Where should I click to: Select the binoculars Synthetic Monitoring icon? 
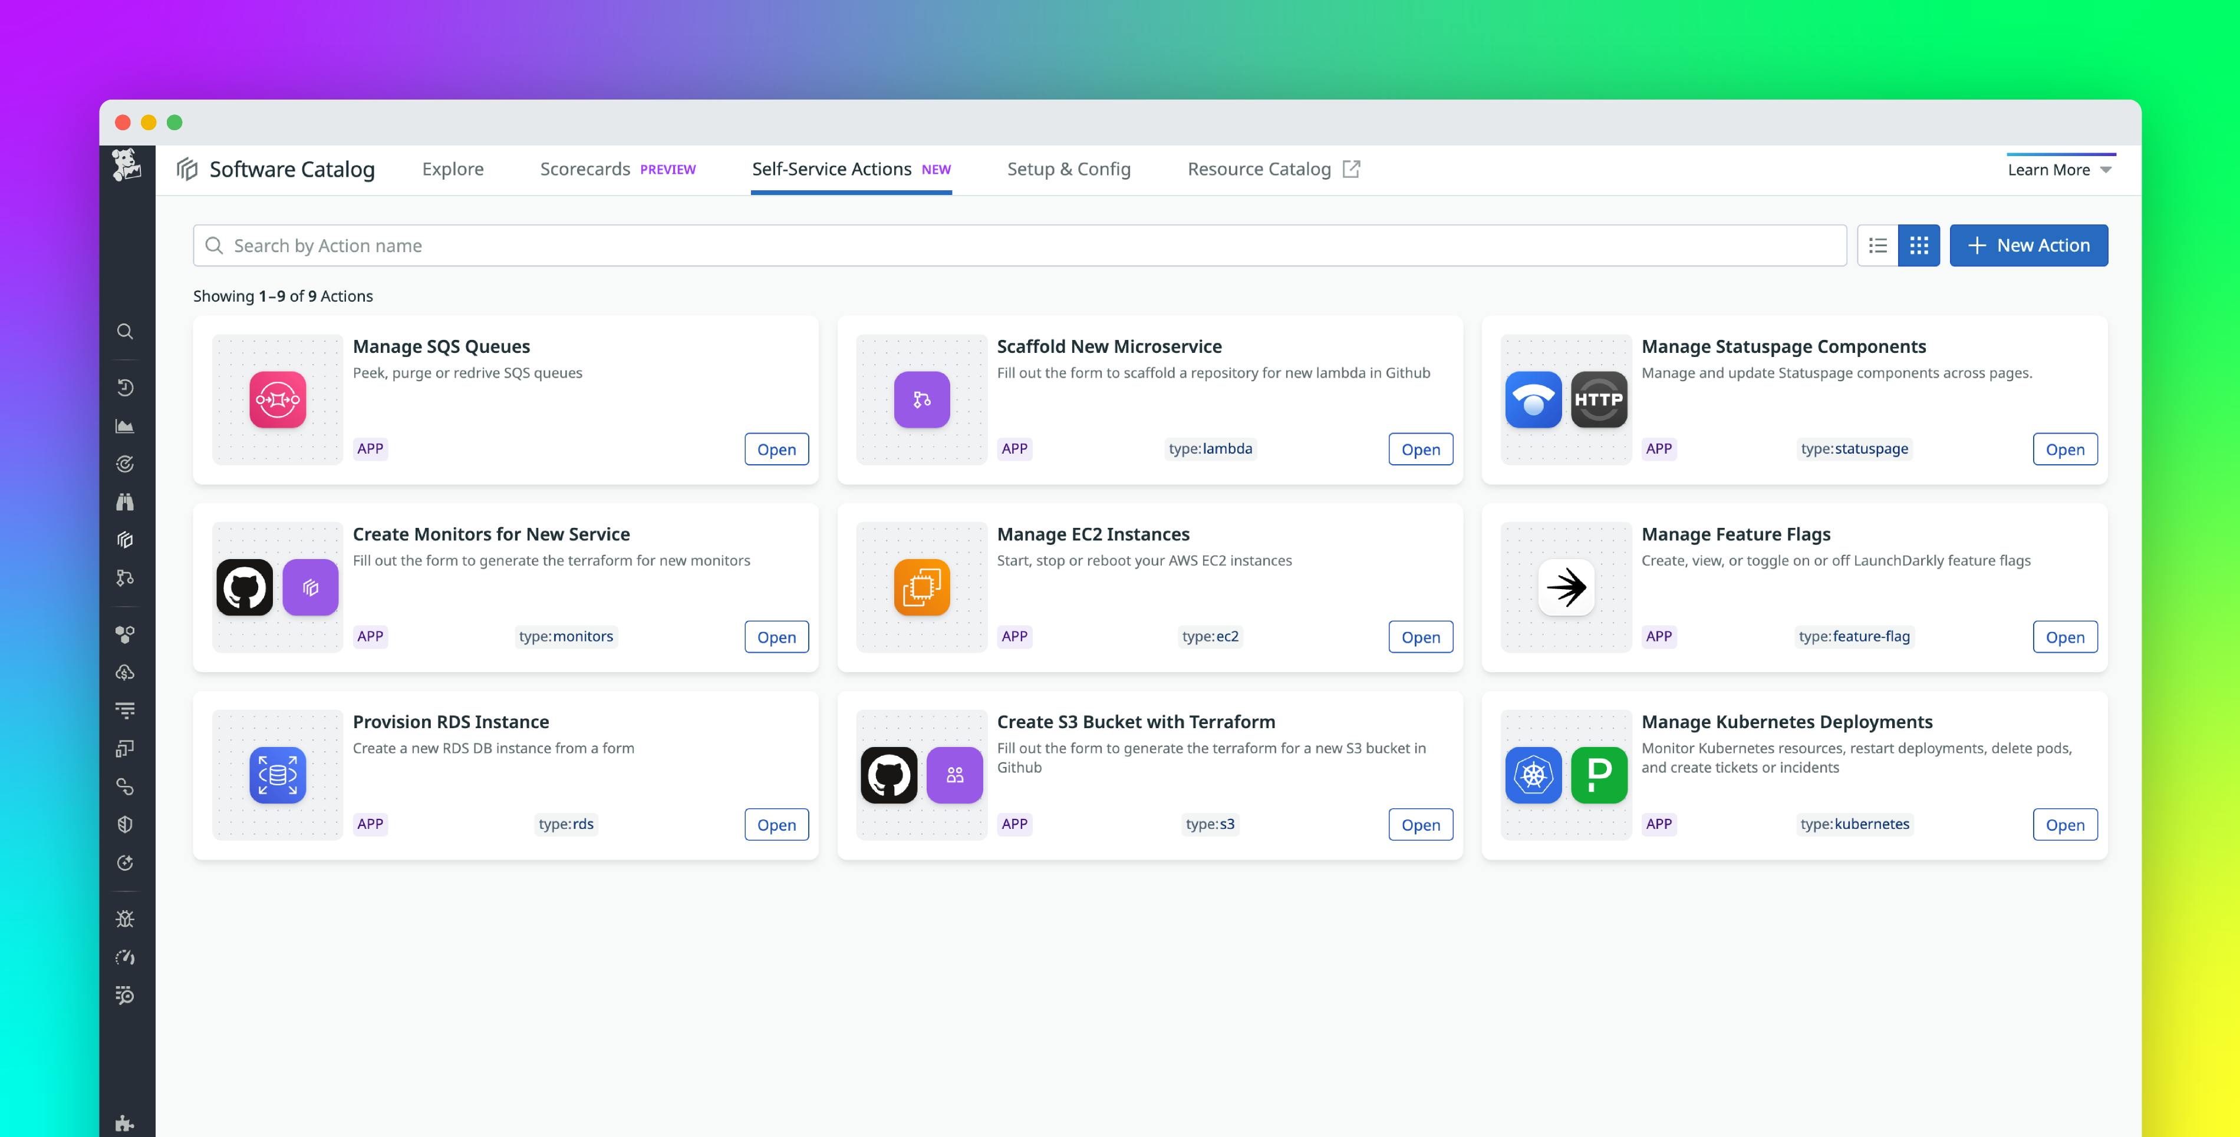click(125, 501)
